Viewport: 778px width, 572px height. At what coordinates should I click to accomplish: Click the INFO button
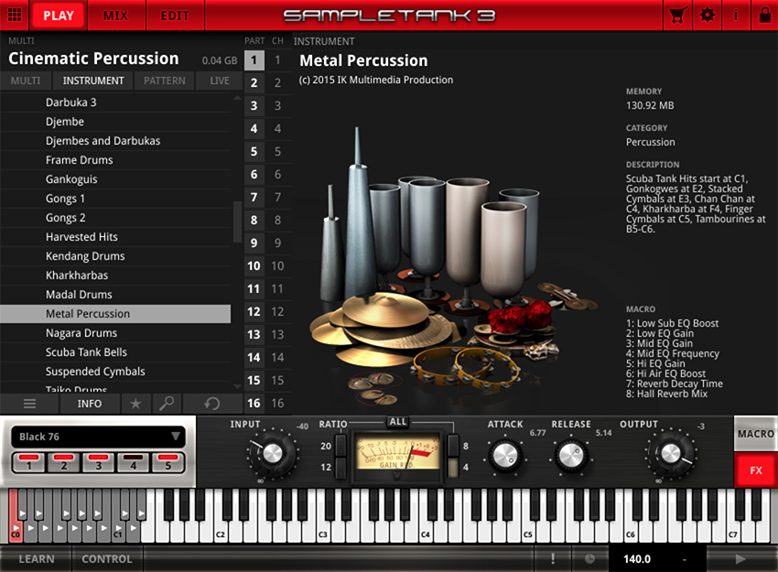(90, 404)
